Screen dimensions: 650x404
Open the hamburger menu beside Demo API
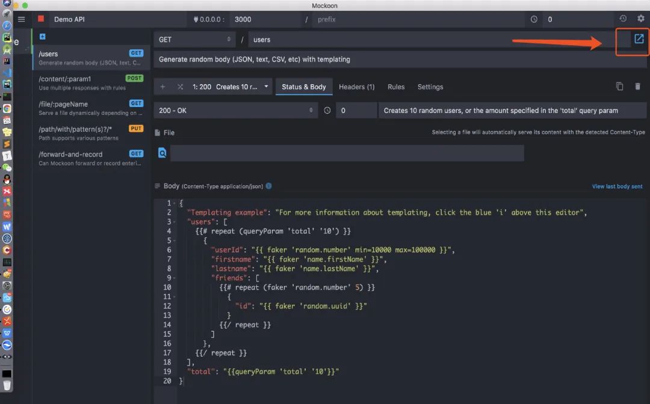[x=22, y=19]
